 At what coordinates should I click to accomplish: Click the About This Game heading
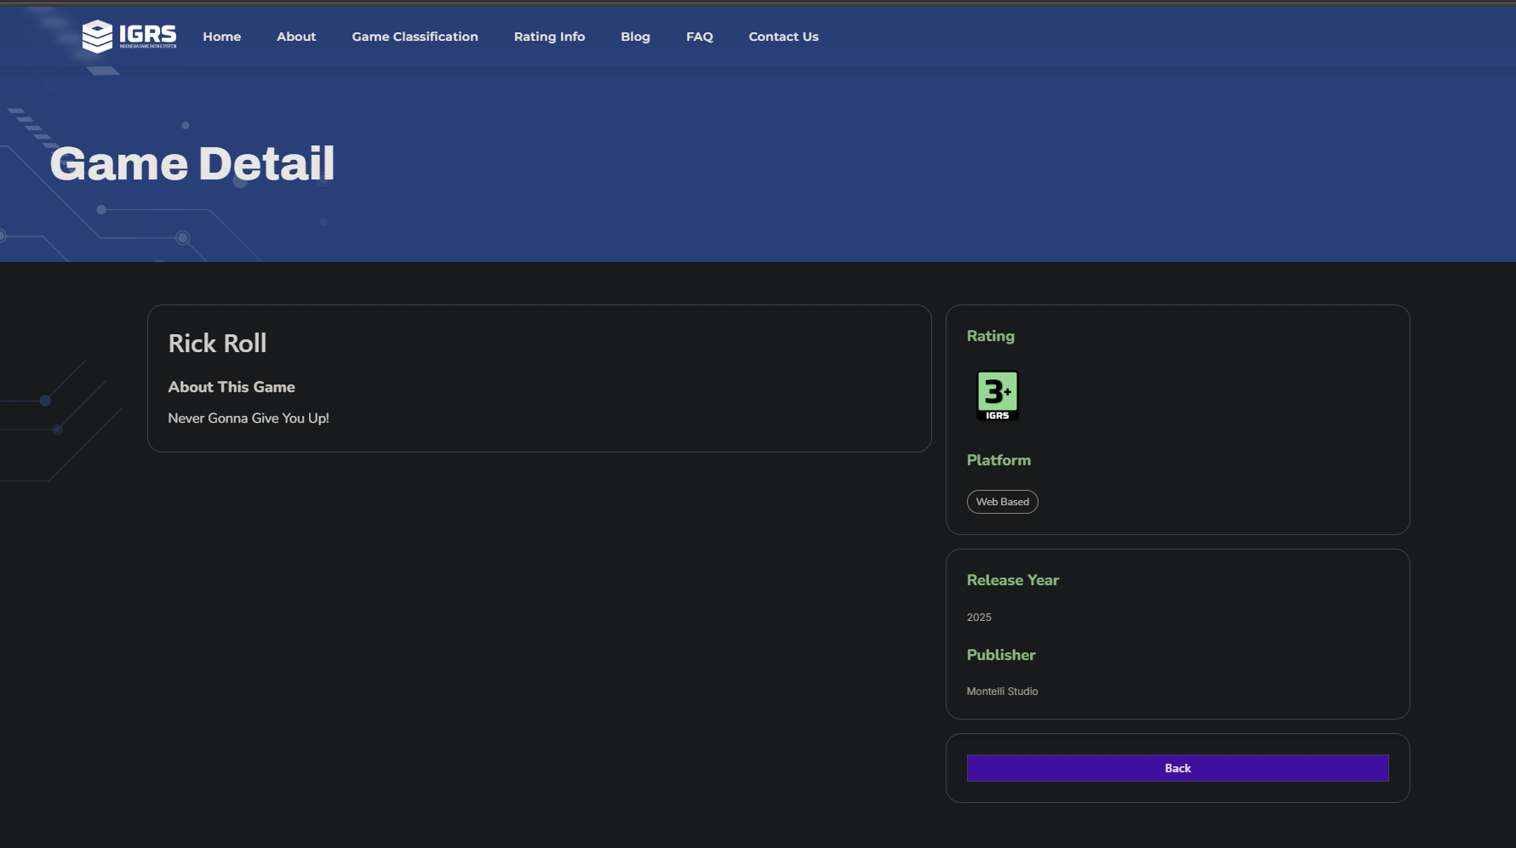tap(232, 387)
